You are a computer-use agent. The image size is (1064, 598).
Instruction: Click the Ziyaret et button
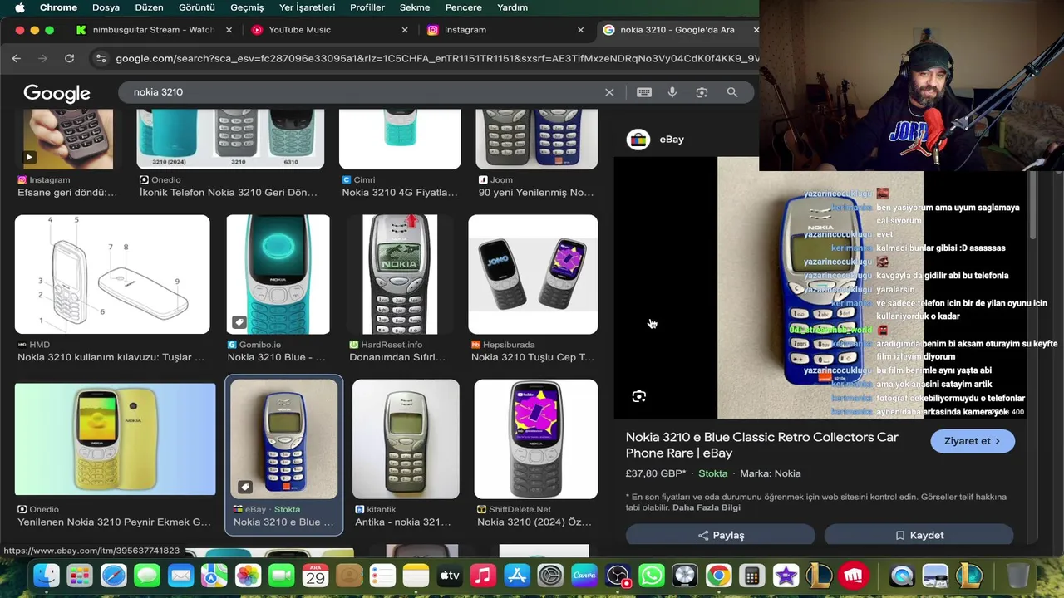pos(973,441)
